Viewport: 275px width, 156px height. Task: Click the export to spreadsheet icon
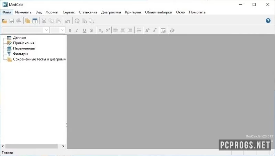91,21
